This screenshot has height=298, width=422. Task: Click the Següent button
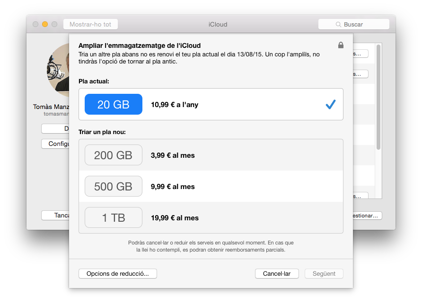[x=324, y=273]
